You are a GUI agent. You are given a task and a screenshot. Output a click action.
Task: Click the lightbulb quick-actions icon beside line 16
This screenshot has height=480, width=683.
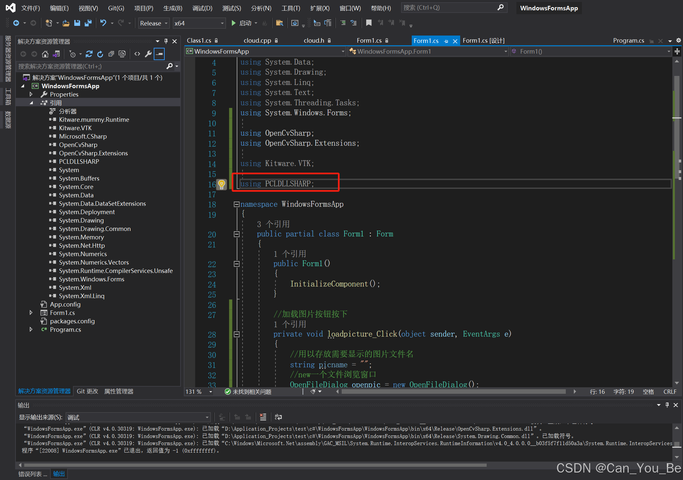point(222,184)
